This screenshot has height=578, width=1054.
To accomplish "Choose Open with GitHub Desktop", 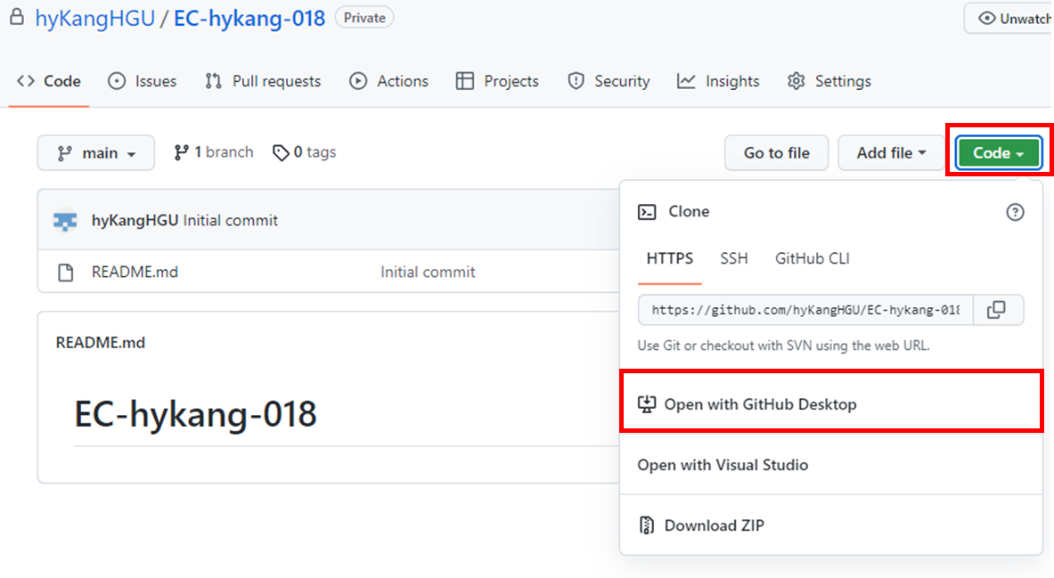I will [759, 404].
